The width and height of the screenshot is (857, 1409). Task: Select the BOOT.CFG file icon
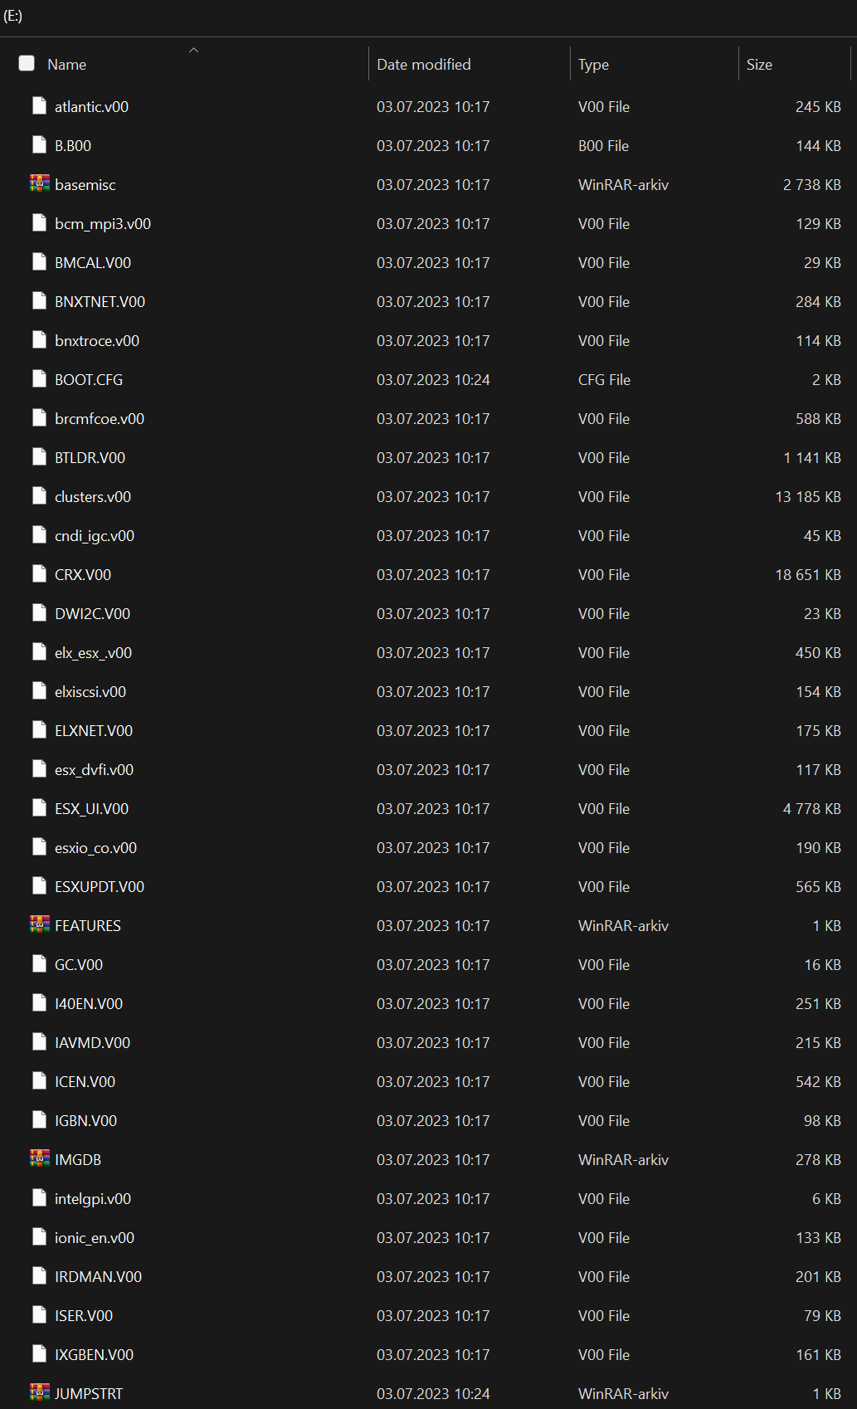coord(38,379)
